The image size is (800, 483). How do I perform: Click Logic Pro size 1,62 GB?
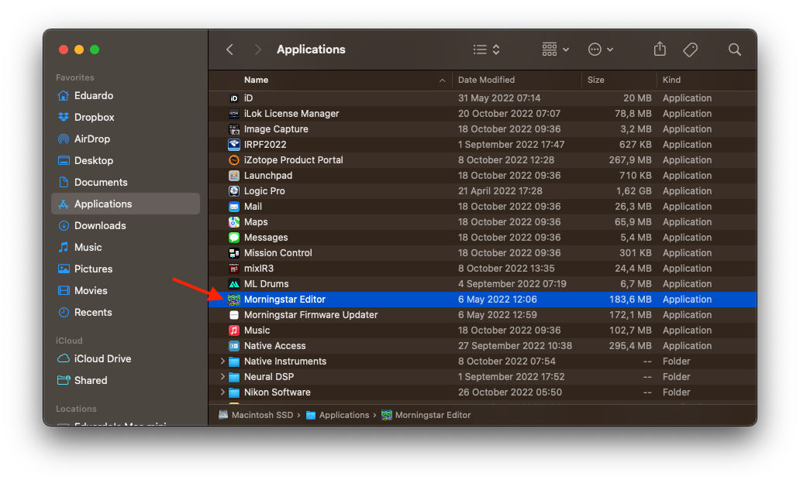[633, 191]
